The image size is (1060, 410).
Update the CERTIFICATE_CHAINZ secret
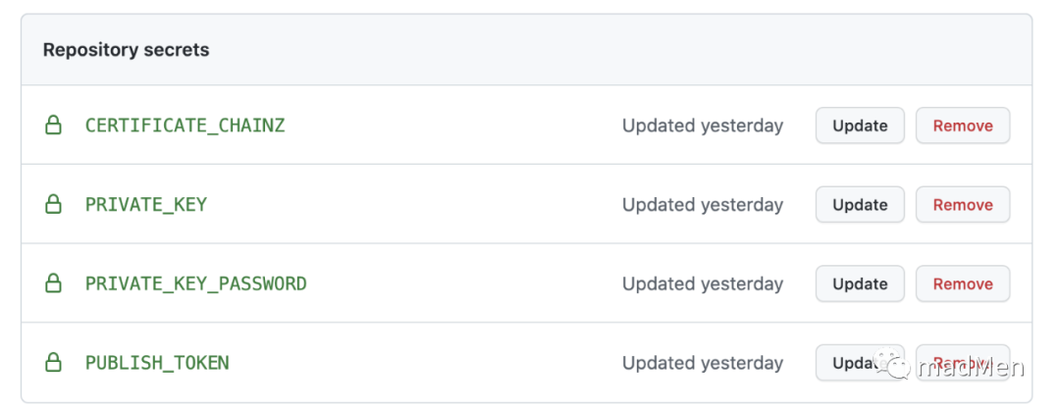(860, 126)
